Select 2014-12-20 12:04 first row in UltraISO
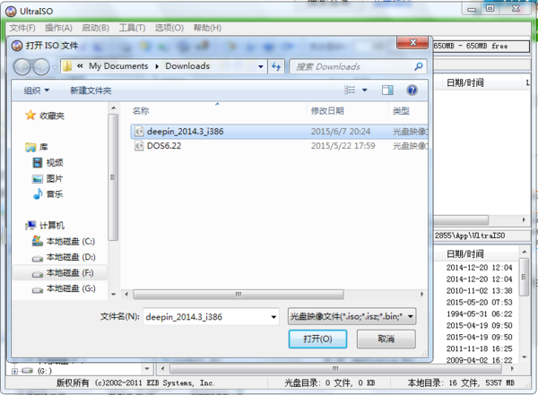This screenshot has width=538, height=395. (x=479, y=268)
